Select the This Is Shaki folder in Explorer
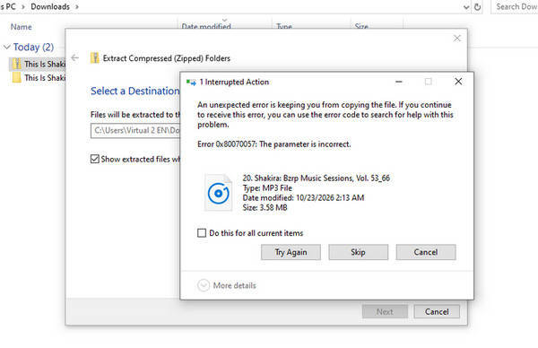Screen dimensions: 538x348 click(38, 78)
